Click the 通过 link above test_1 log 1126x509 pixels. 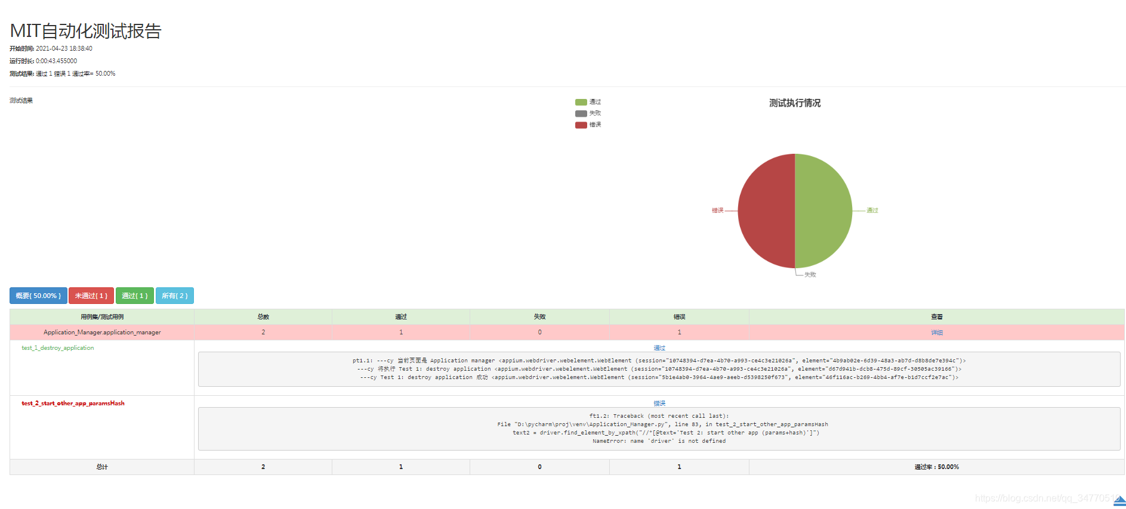(659, 348)
